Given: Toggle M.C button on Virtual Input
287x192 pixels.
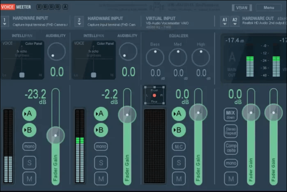Looking at the screenshot, I should coord(179,147).
